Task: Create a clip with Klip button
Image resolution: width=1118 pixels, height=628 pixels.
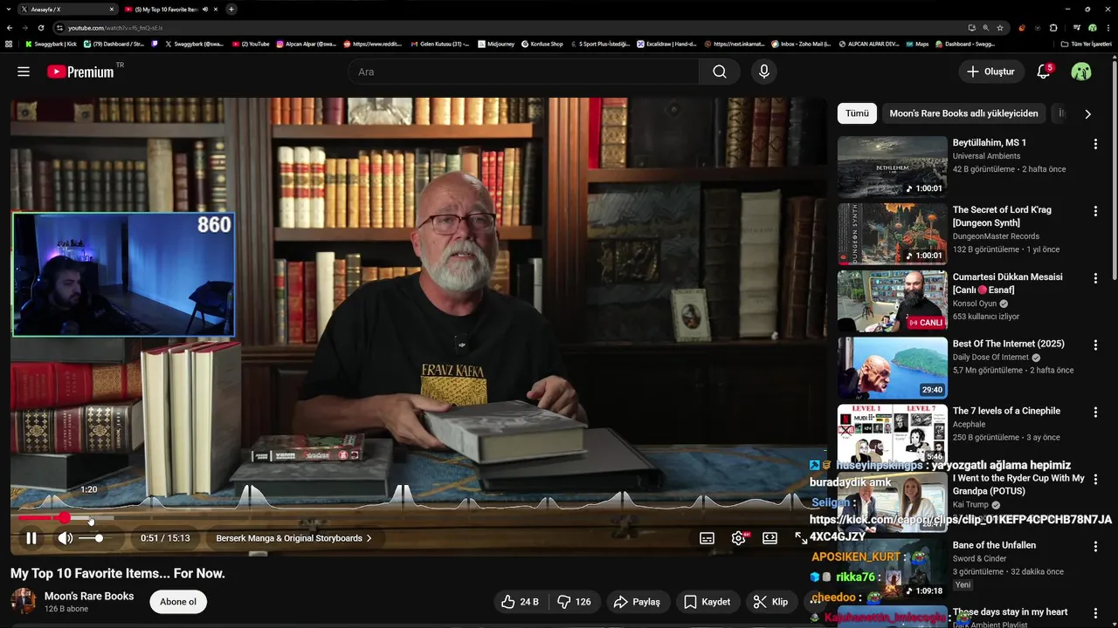Action: [770, 602]
